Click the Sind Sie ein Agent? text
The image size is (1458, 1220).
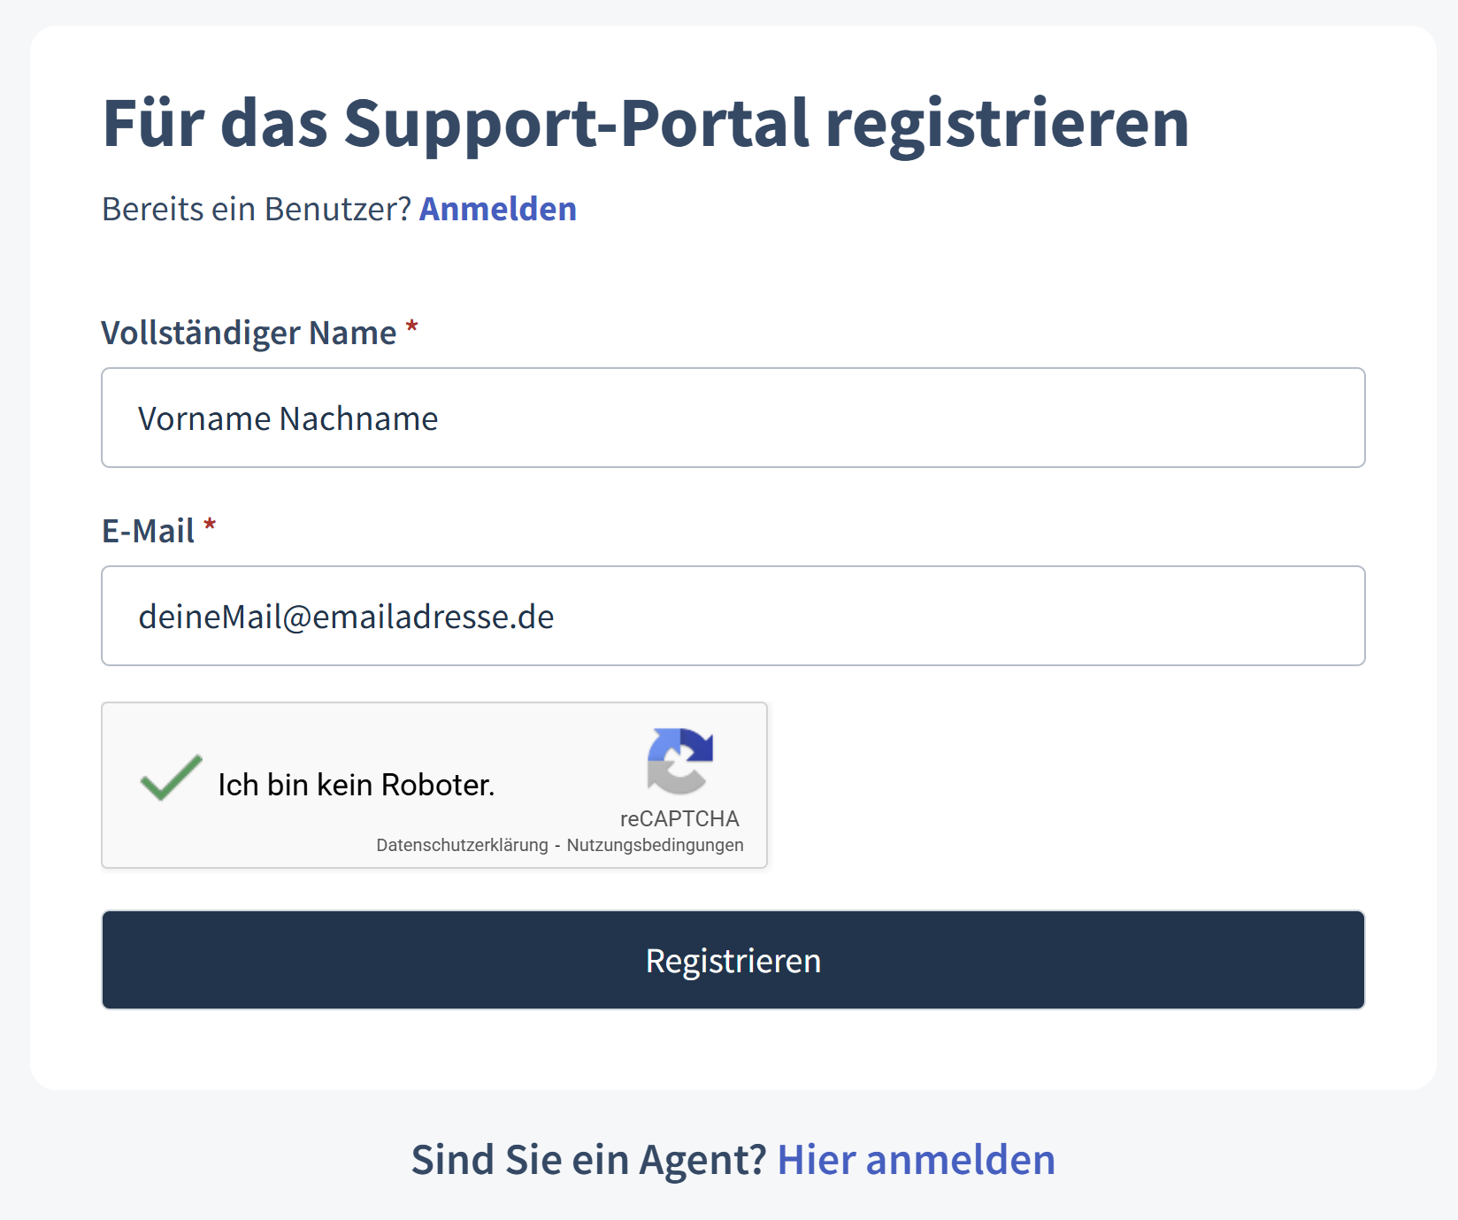click(x=588, y=1159)
